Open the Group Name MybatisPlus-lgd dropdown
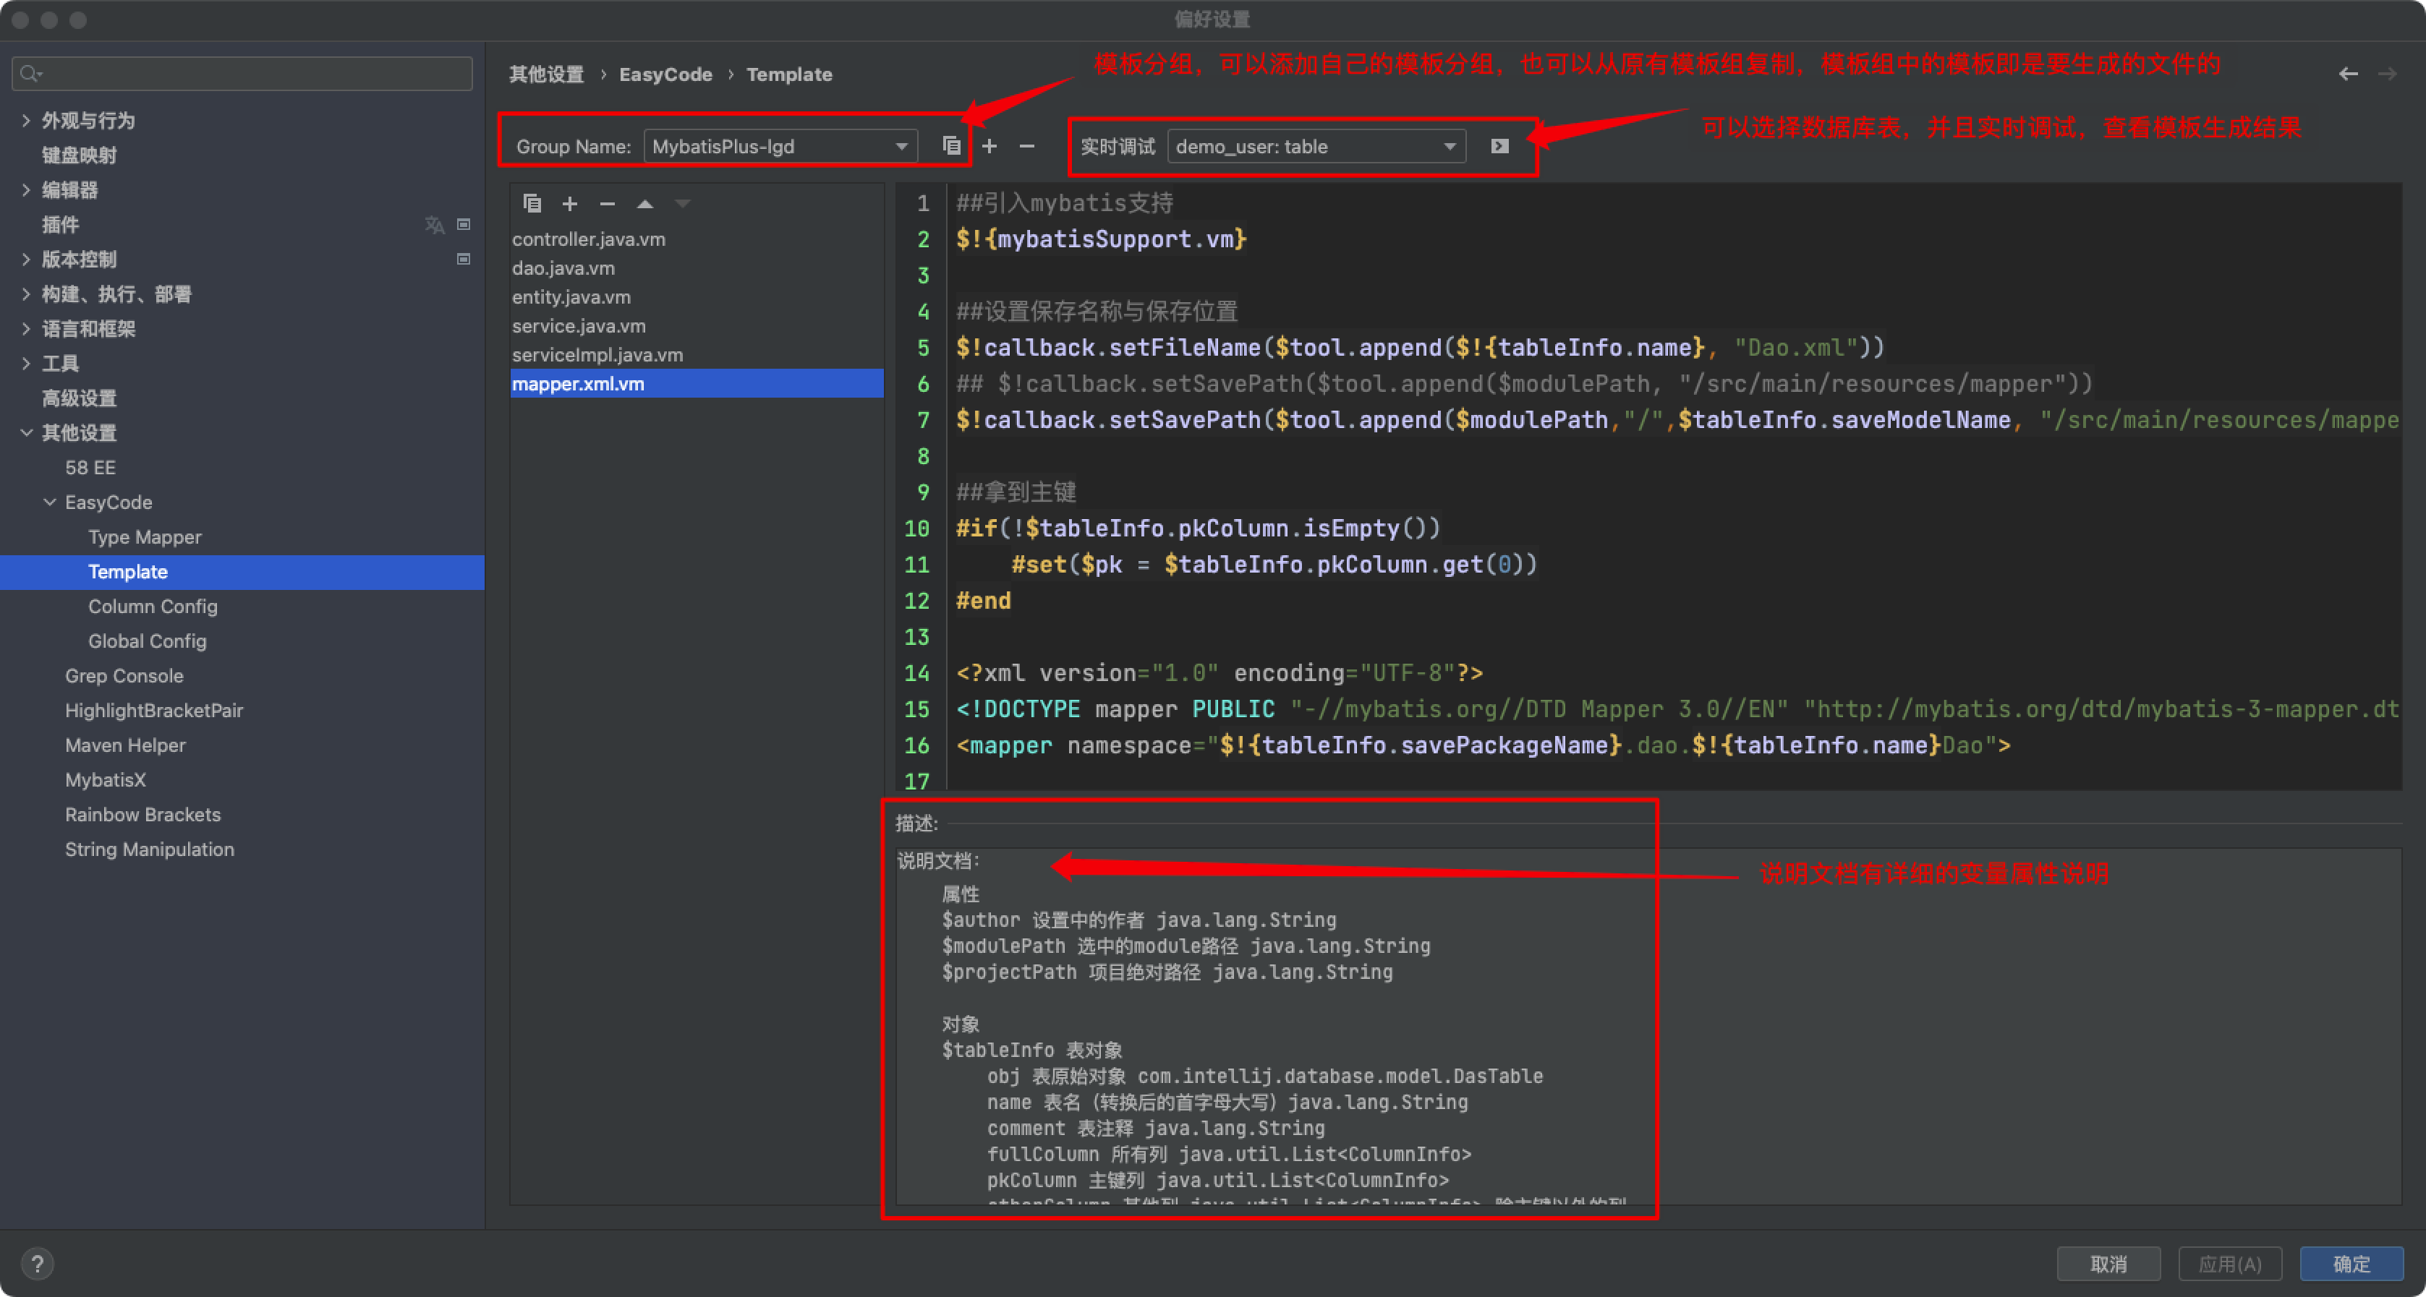Screen dimensions: 2426x1297 (780, 146)
